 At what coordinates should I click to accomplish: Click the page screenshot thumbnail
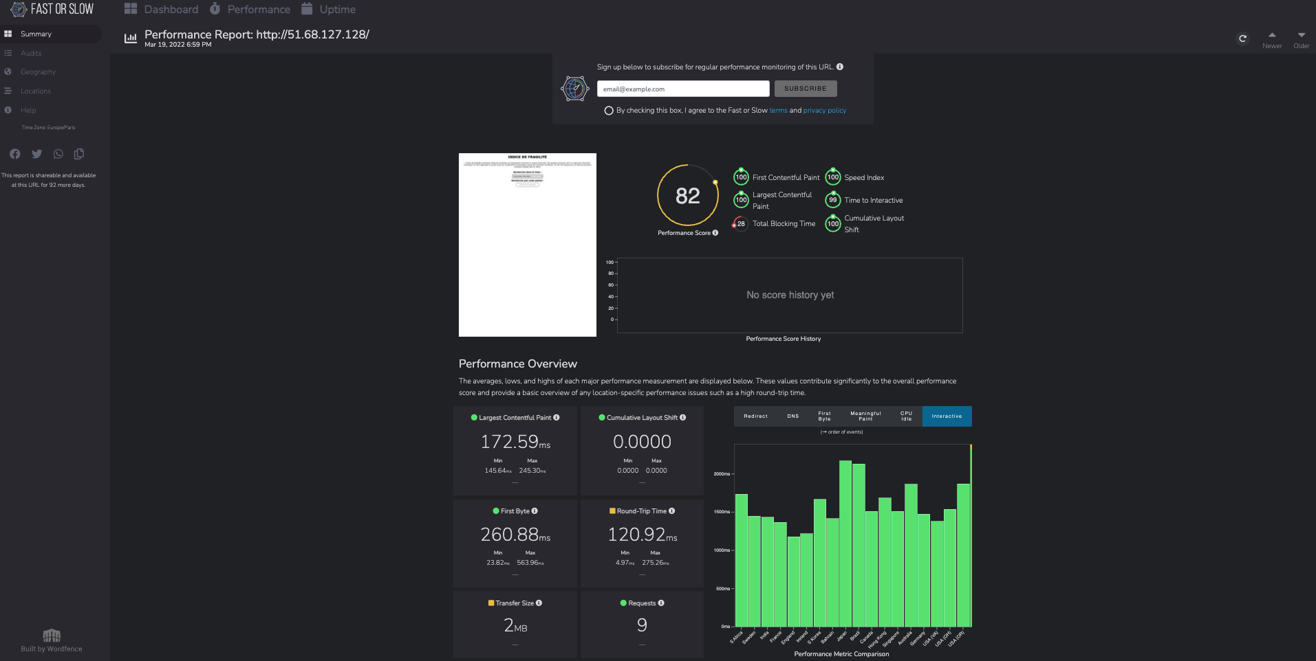(528, 245)
